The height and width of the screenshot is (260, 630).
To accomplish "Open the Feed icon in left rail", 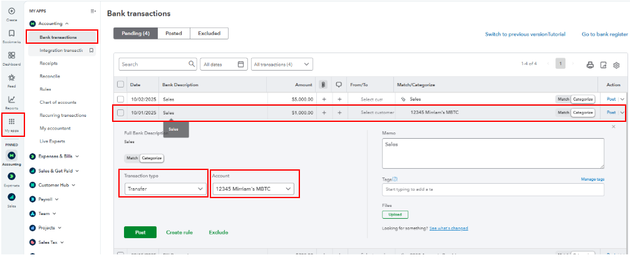I will click(x=11, y=78).
